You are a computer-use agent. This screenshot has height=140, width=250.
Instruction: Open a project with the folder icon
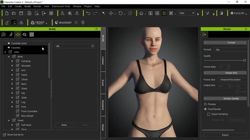point(14,13)
